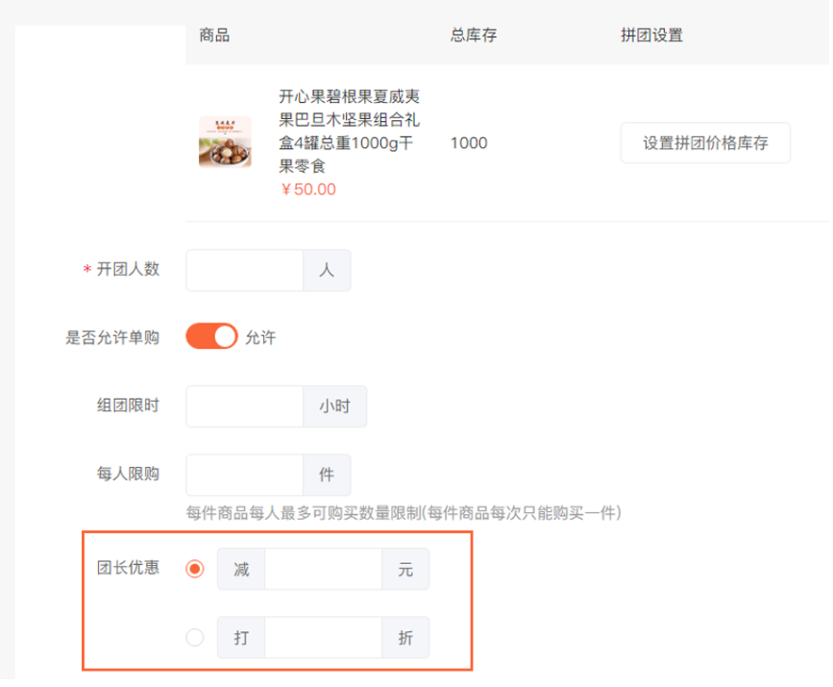The height and width of the screenshot is (687, 833).
Task: Click the 元 unit suffix box
Action: coord(405,569)
